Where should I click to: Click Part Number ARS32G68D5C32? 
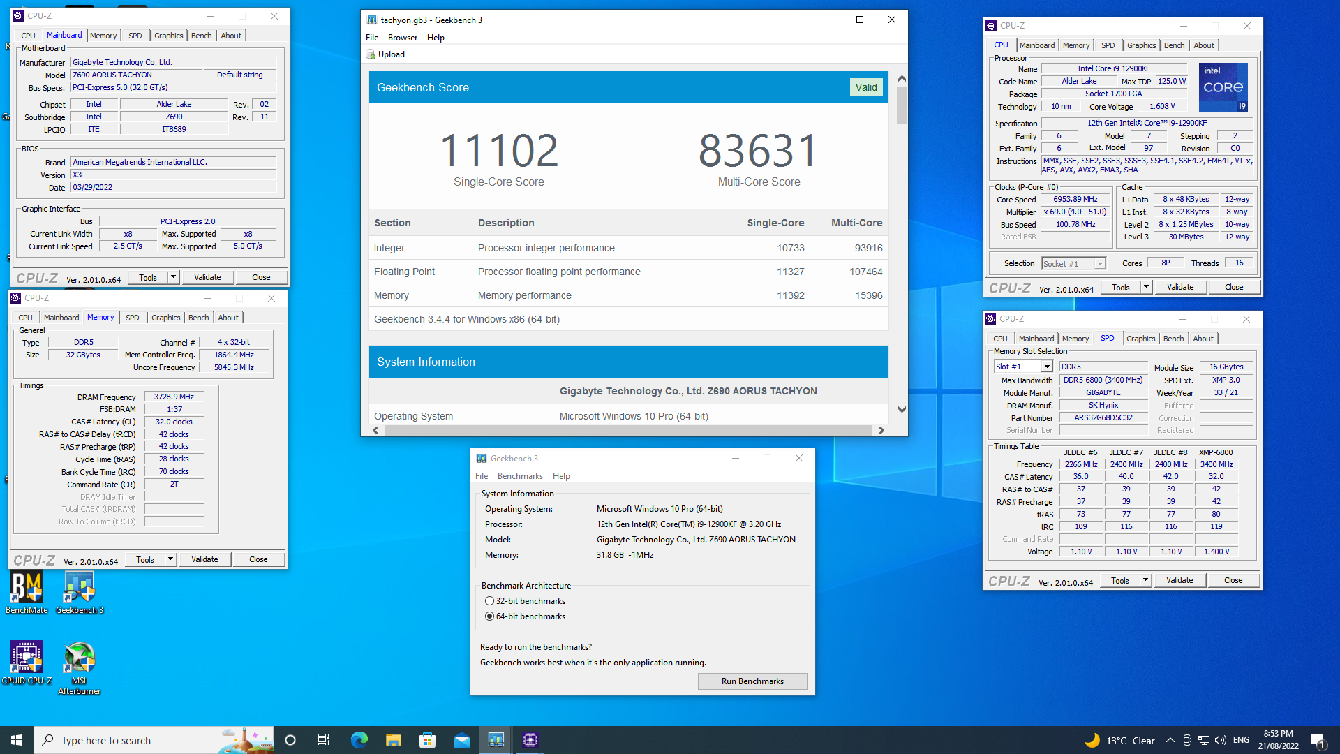click(1103, 417)
